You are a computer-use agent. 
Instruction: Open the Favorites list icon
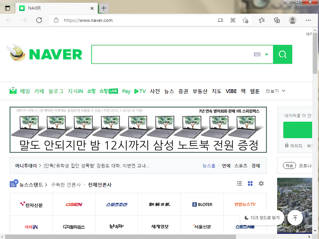coord(262,20)
